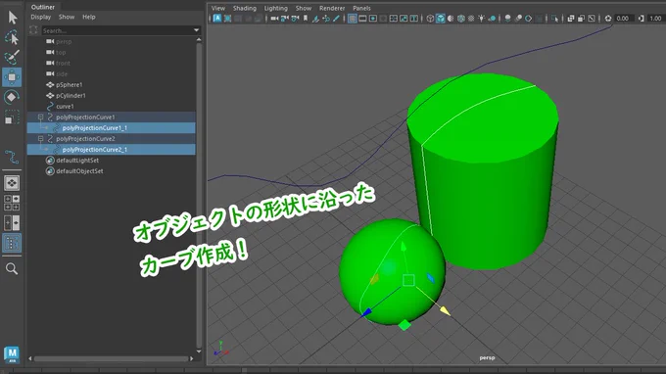Open viewport Renderer menu
The width and height of the screenshot is (666, 374).
point(332,8)
